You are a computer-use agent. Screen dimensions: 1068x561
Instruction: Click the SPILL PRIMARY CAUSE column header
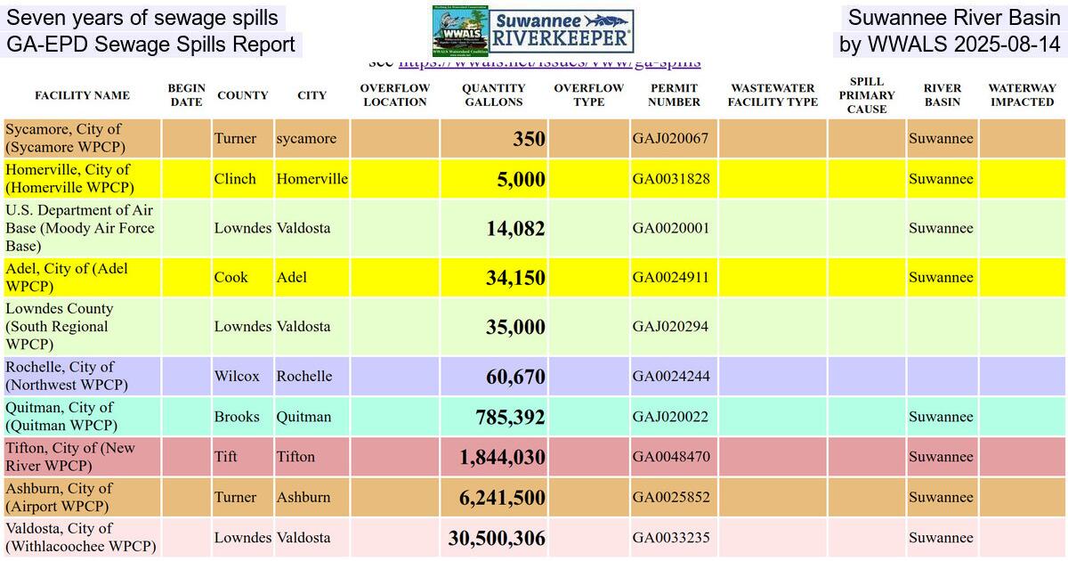[867, 95]
